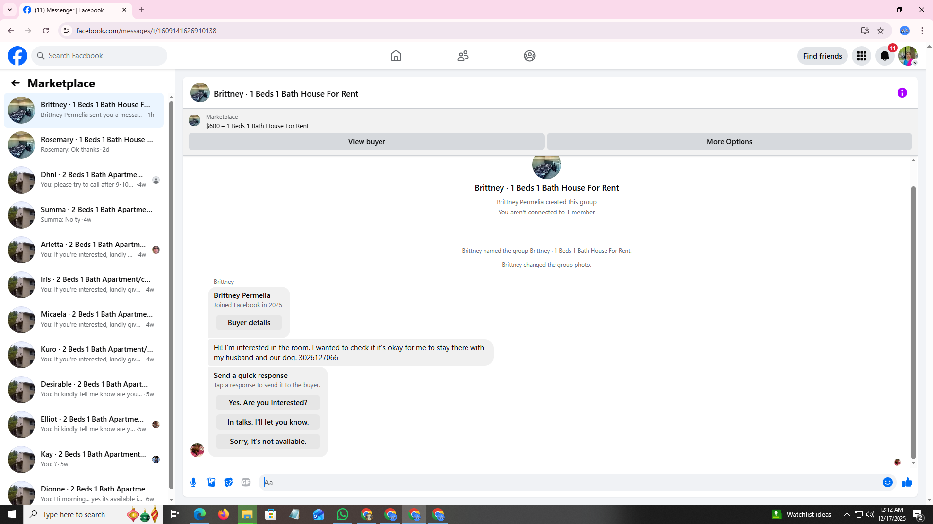The height and width of the screenshot is (524, 933).
Task: Open the Kay 2 Beds conversation
Action: pyautogui.click(x=84, y=459)
